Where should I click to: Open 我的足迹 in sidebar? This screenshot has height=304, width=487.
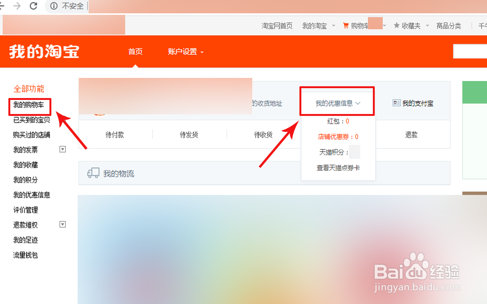25,240
